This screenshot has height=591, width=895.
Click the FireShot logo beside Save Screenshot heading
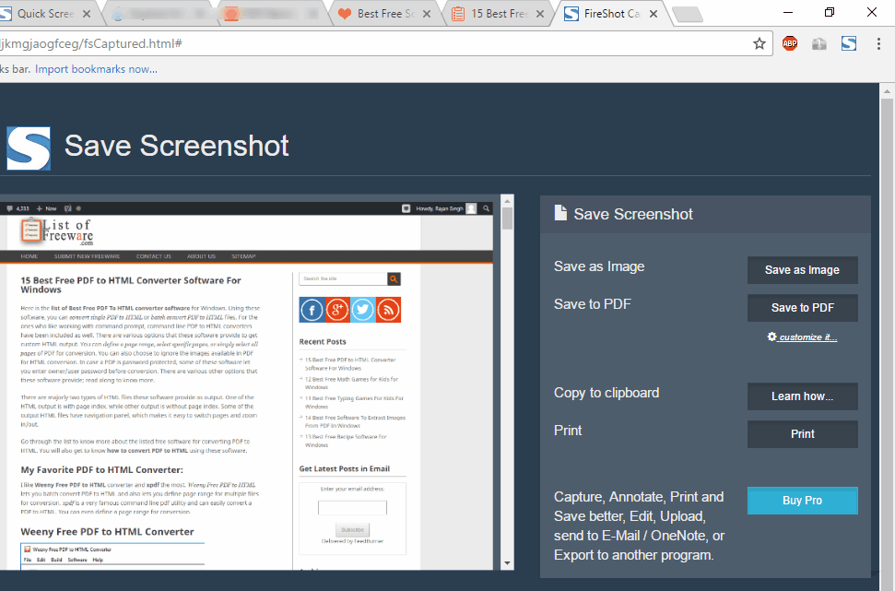29,148
